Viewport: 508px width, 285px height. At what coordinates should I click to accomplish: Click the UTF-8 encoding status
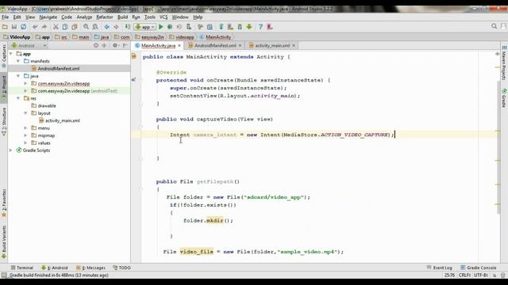tap(481, 275)
